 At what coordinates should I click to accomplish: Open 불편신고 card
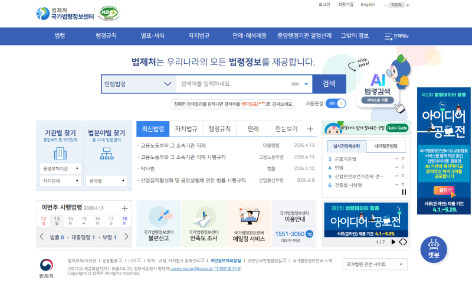[x=159, y=224]
